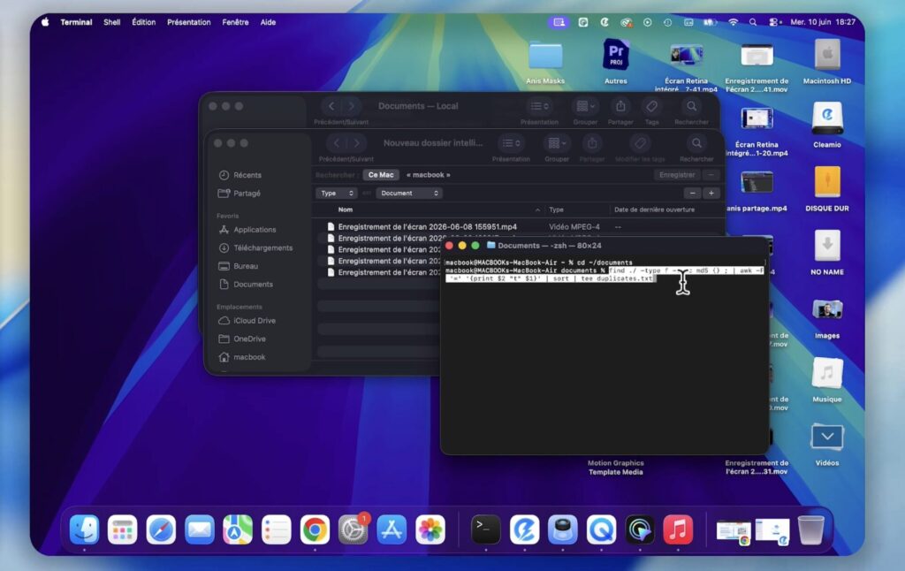Open Launchpad in the Dock
Image resolution: width=905 pixels, height=571 pixels.
click(x=122, y=529)
